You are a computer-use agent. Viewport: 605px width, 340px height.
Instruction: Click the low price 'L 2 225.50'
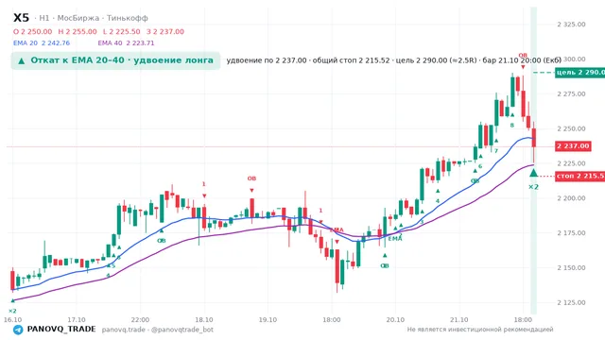pyautogui.click(x=122, y=31)
